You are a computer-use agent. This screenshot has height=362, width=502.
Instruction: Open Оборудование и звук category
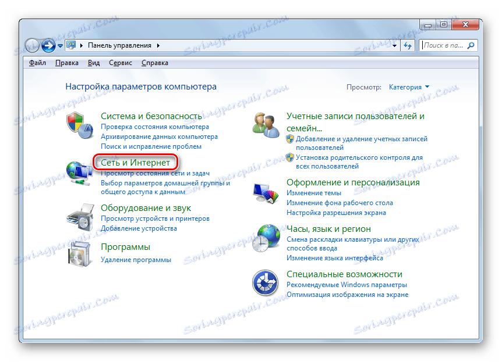(x=146, y=208)
